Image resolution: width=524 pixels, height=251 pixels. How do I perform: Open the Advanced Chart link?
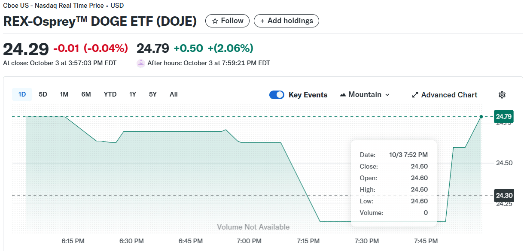(445, 94)
